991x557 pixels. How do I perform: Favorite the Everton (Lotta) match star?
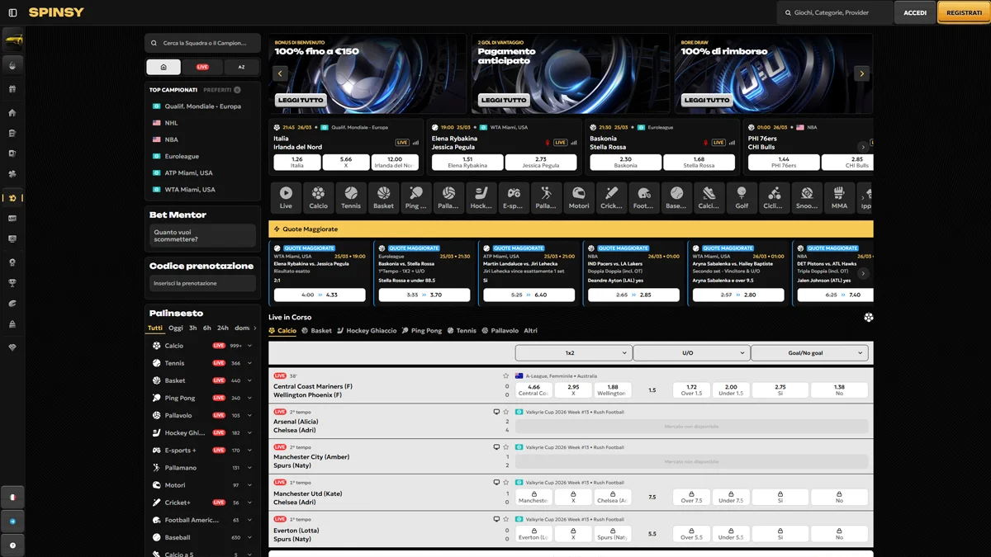(x=505, y=519)
